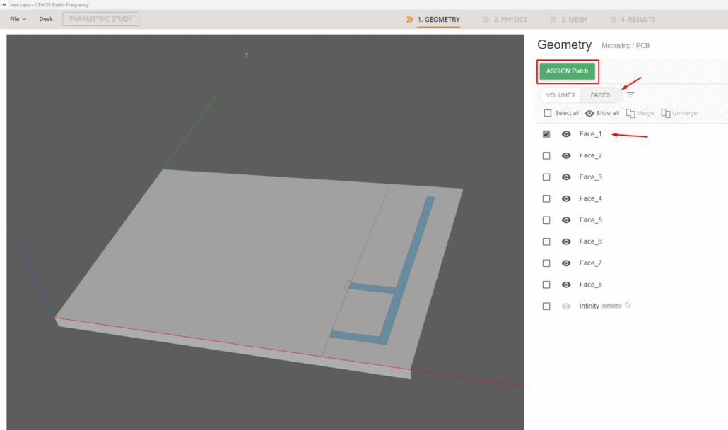This screenshot has width=728, height=430.
Task: Hide Face_7 with its eye icon
Action: (x=566, y=263)
